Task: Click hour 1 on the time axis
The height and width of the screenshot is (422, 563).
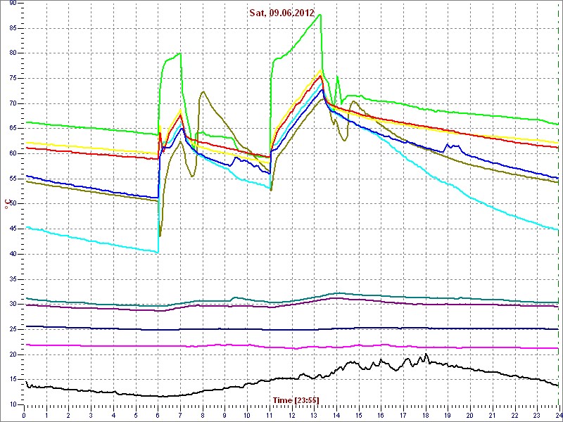Action: 46,415
